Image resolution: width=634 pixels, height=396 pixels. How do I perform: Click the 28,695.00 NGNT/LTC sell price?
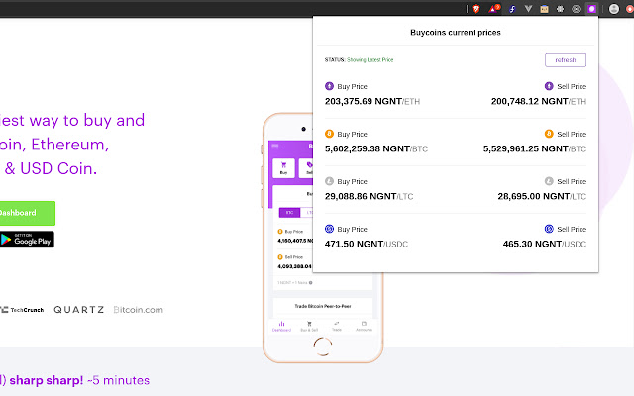coord(542,196)
